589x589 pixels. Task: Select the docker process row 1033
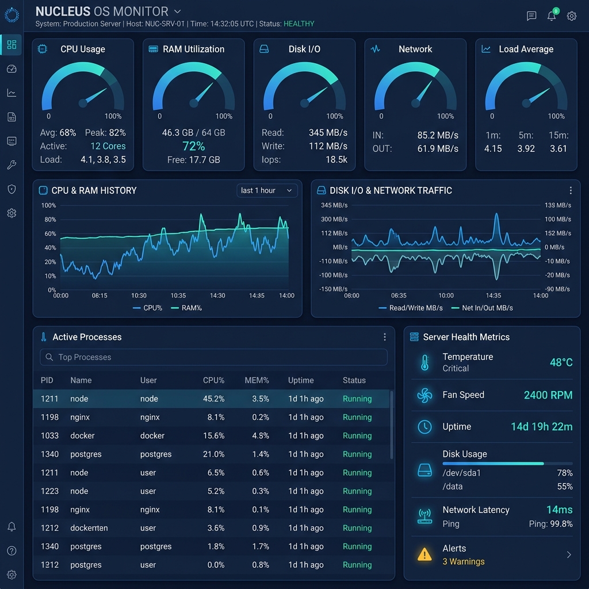tap(211, 435)
